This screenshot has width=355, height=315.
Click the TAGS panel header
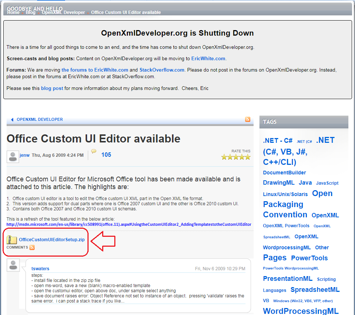coord(304,122)
